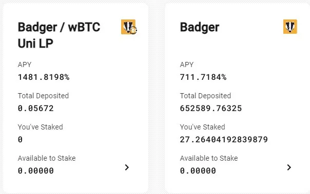Screen dimensions: 310x194
Task: Click Total Deposited label in Badger card
Action: 205,96
